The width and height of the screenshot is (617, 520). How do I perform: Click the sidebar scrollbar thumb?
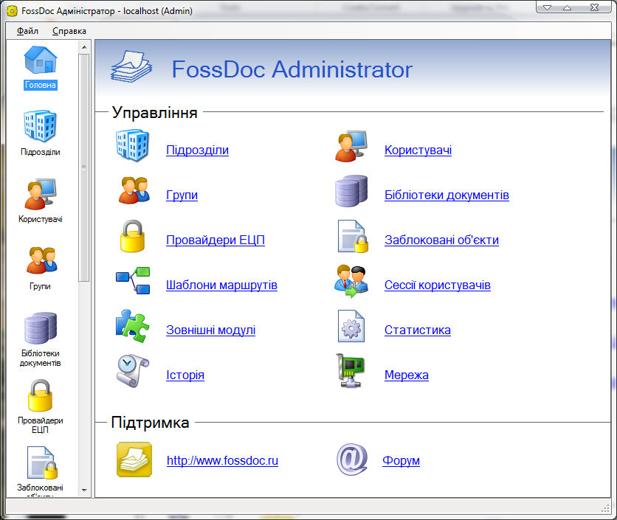coord(84,167)
